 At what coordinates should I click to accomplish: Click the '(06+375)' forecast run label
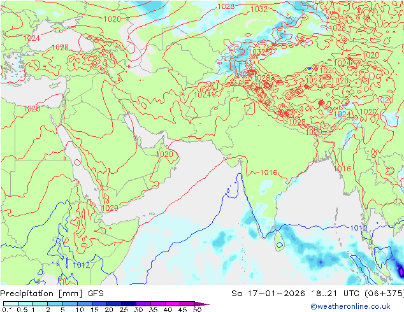(x=384, y=294)
